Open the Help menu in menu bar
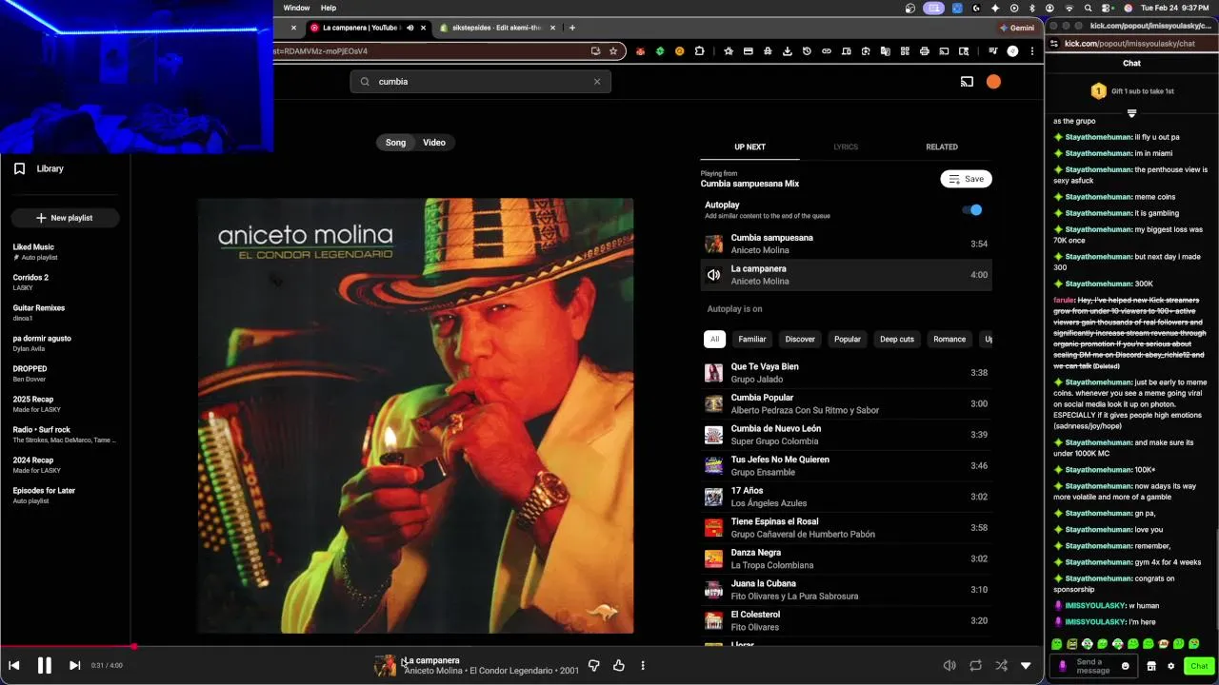This screenshot has width=1219, height=685. [x=329, y=8]
